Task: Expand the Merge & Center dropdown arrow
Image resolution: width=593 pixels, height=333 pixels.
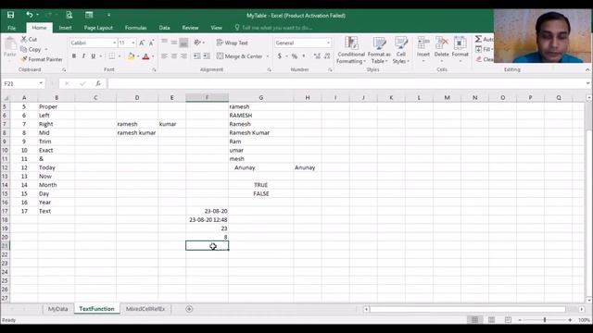Action: pos(268,56)
